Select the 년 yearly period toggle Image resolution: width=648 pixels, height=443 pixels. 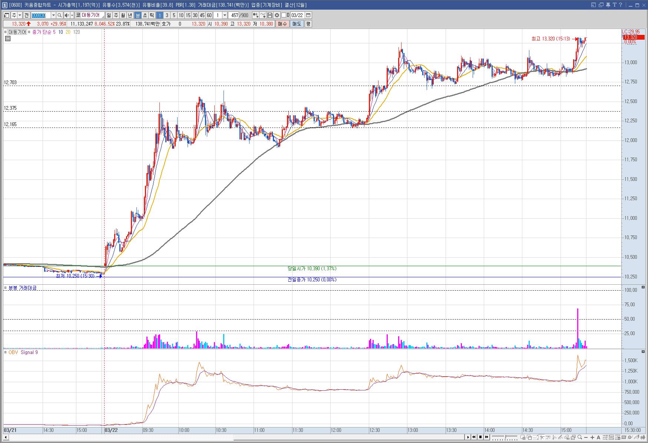(130, 15)
